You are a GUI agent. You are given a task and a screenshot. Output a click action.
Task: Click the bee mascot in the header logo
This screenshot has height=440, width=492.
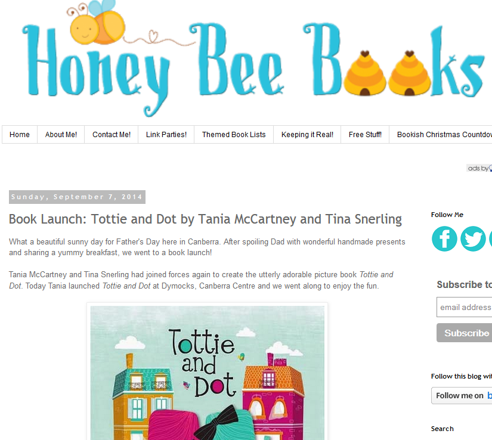point(95,23)
